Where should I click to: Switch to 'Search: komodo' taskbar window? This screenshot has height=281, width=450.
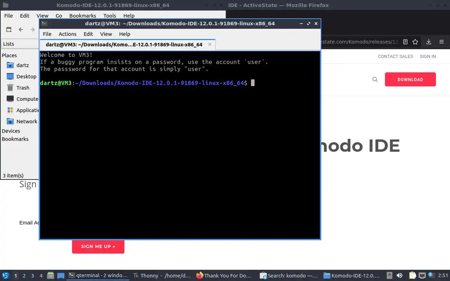tap(289, 276)
